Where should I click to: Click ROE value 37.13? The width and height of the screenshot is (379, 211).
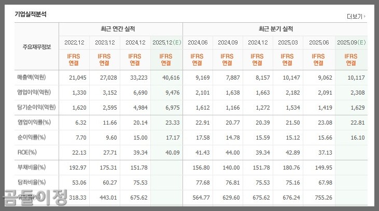(x=325, y=153)
